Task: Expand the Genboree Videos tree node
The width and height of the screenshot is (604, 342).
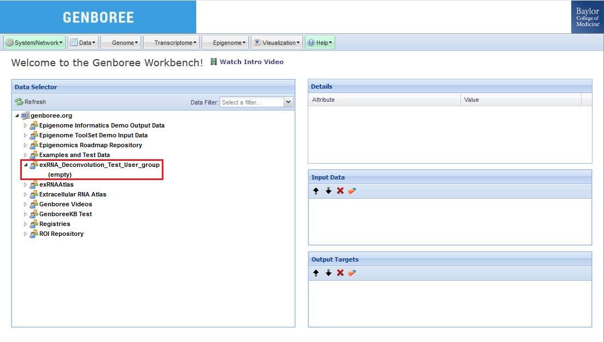Action: [x=25, y=205]
